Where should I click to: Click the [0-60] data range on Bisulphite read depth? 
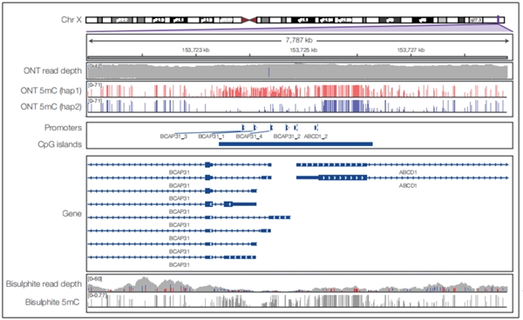coord(95,278)
